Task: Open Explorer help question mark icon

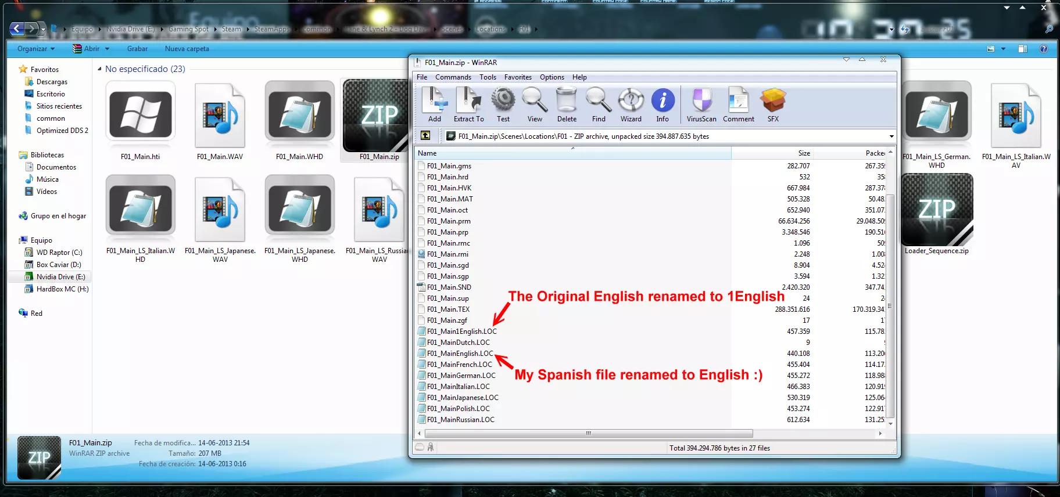Action: [1044, 49]
